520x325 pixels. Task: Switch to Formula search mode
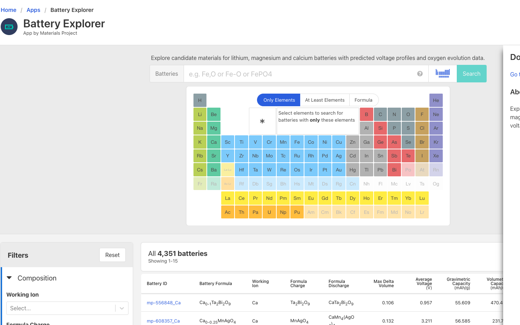click(x=363, y=100)
